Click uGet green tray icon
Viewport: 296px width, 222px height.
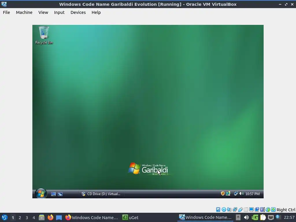point(255,217)
